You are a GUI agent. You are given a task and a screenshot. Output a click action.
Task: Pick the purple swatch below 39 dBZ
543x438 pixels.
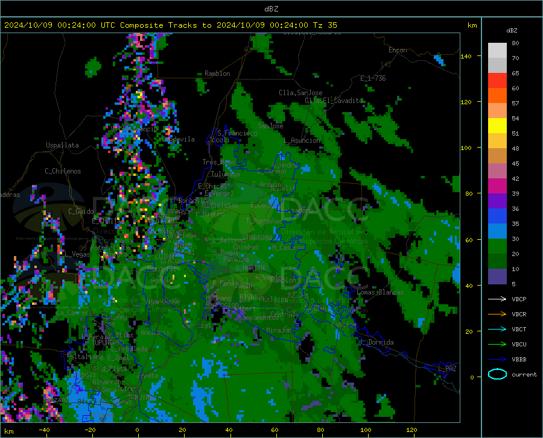click(497, 201)
